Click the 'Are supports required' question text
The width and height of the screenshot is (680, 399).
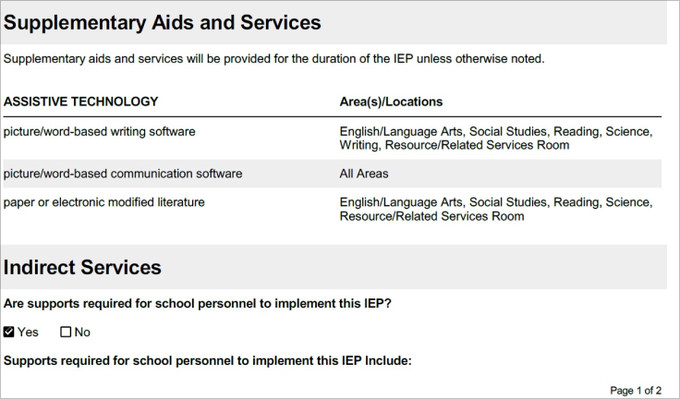[198, 304]
